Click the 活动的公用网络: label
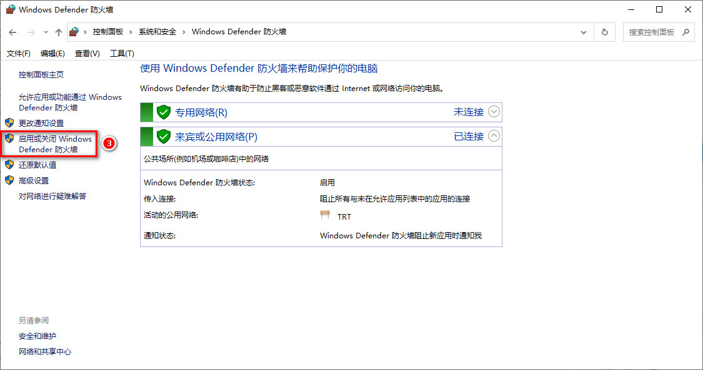This screenshot has width=703, height=370. (x=171, y=215)
